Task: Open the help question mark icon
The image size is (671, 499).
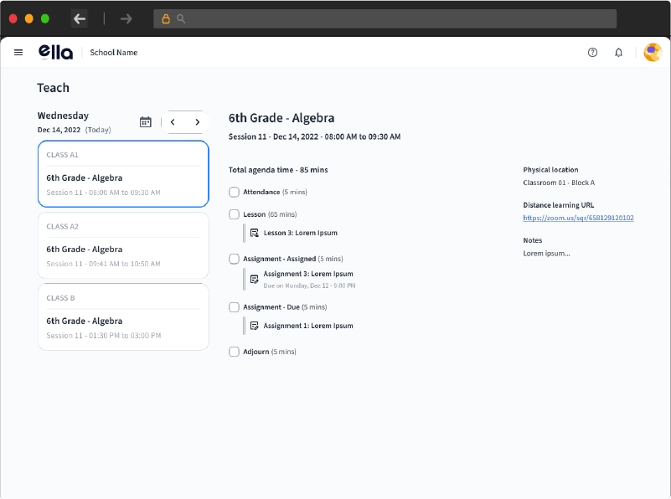Action: pyautogui.click(x=592, y=52)
